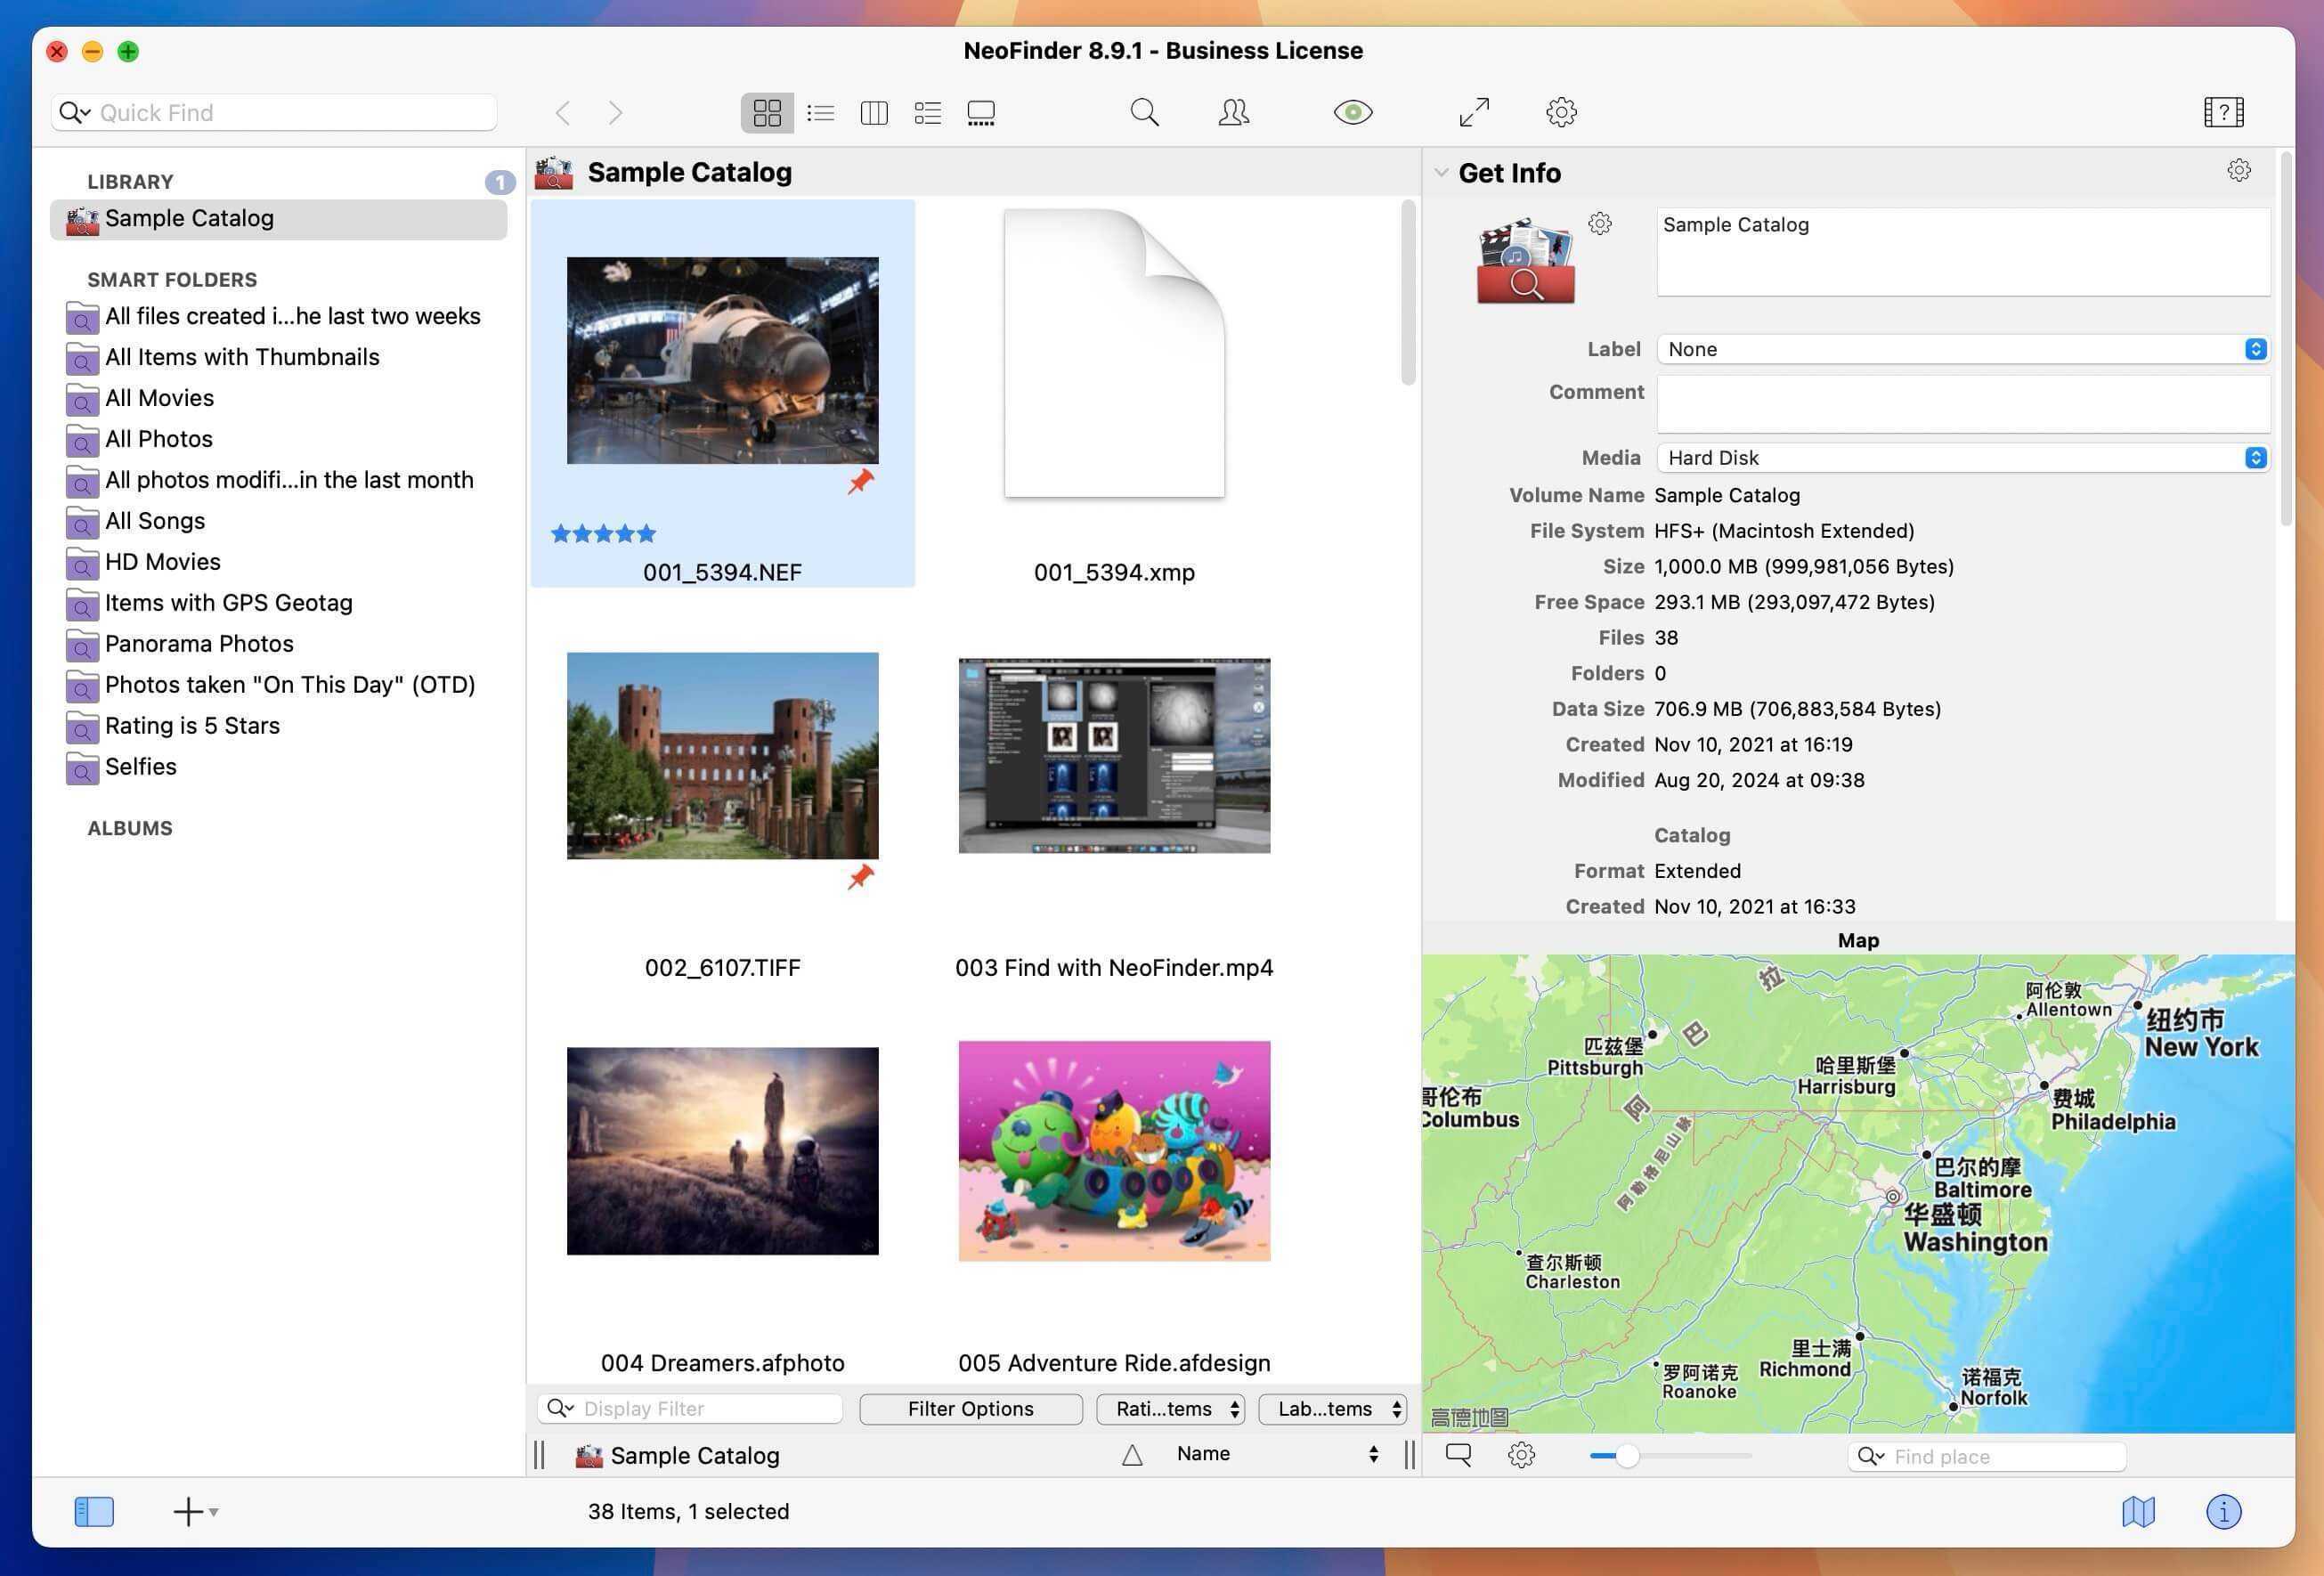Switch to list view
Image resolution: width=2324 pixels, height=1576 pixels.
click(820, 112)
